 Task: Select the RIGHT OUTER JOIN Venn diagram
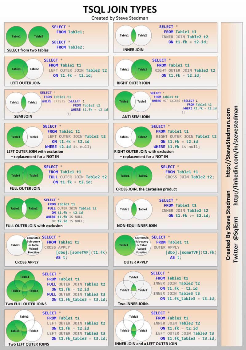click(x=133, y=69)
